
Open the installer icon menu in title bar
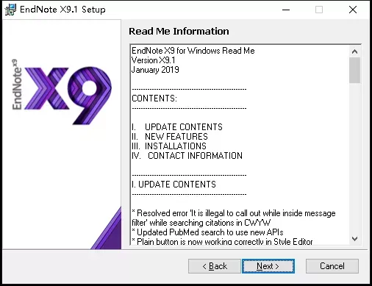[10, 10]
